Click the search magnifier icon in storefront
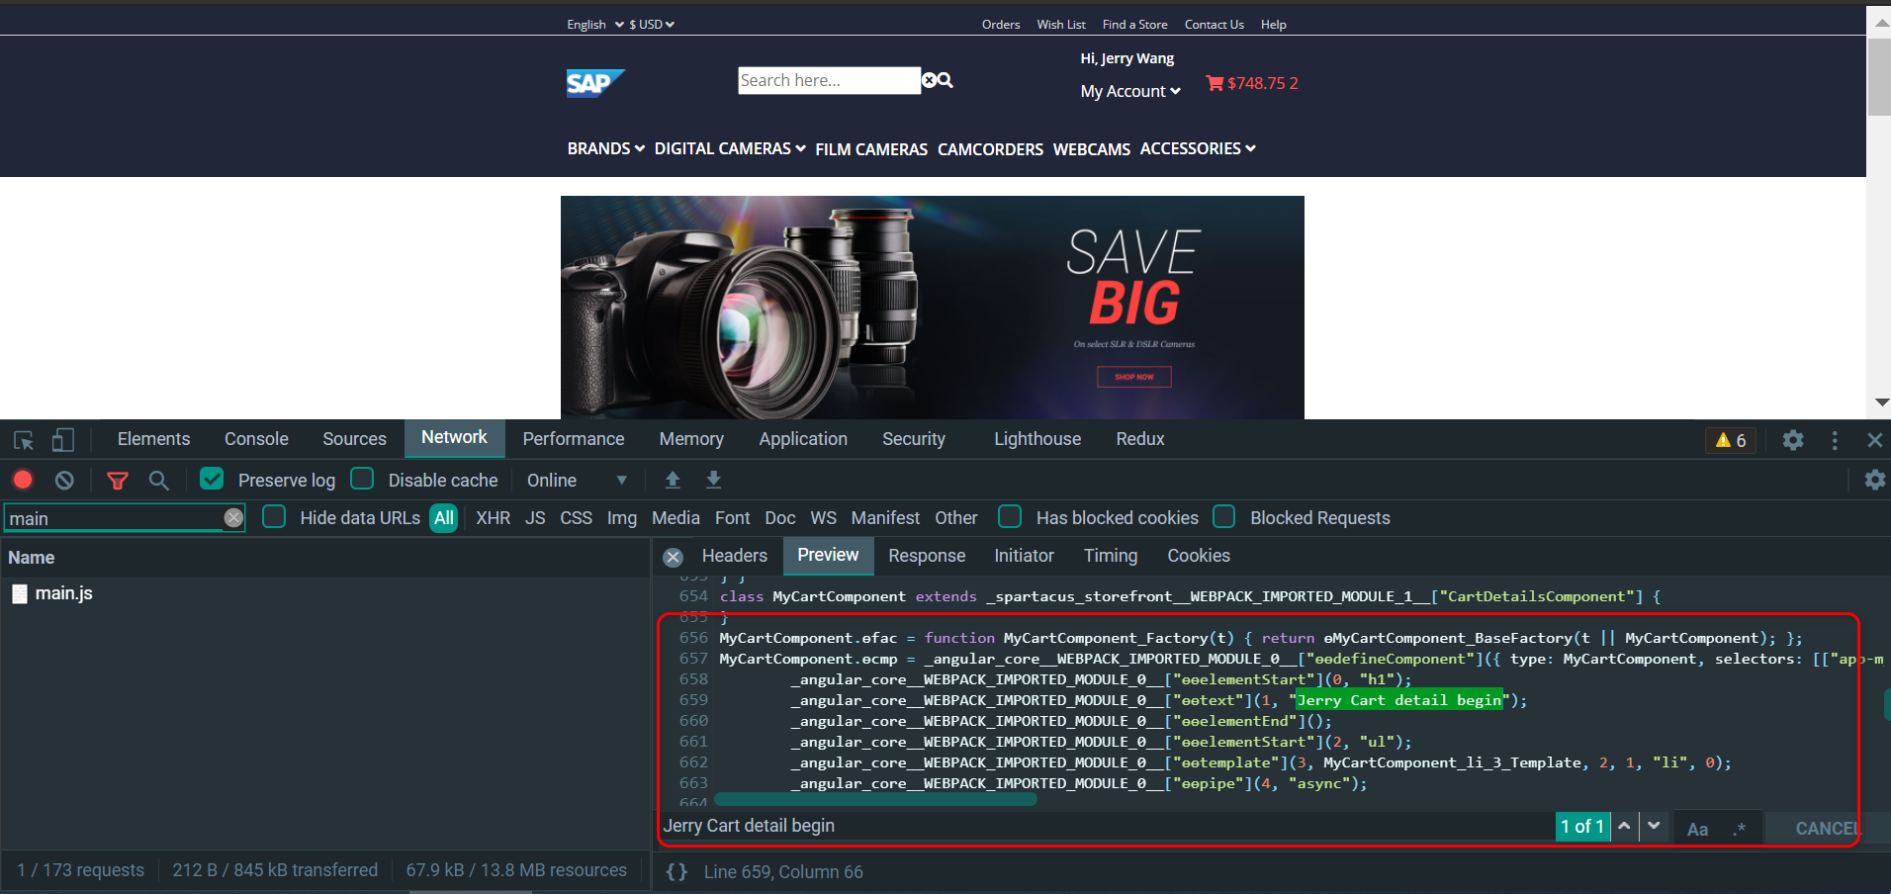The height and width of the screenshot is (894, 1891). tap(945, 80)
